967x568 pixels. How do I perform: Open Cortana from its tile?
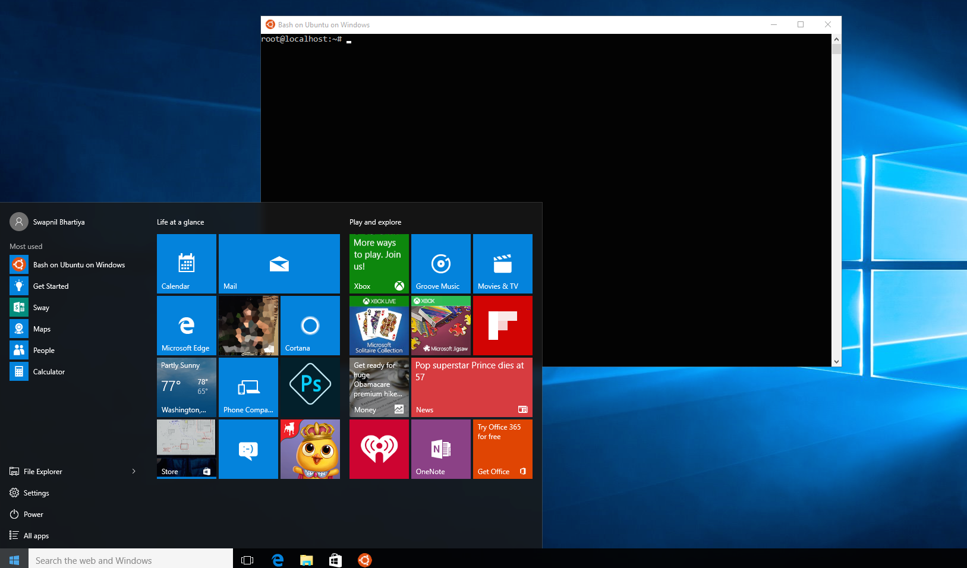[x=310, y=325]
